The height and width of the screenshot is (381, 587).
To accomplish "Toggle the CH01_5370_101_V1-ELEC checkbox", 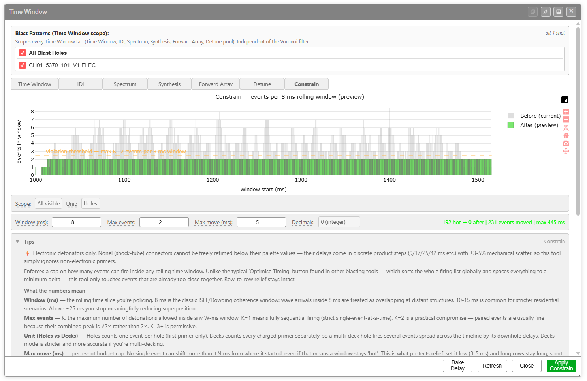I will click(23, 65).
